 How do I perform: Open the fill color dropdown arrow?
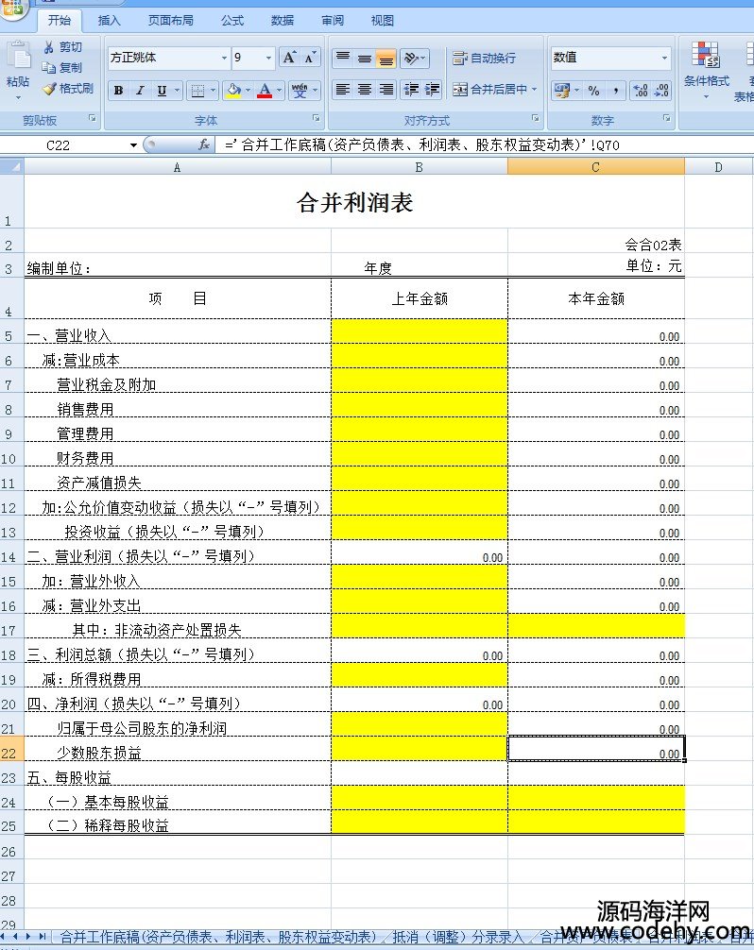(x=248, y=91)
